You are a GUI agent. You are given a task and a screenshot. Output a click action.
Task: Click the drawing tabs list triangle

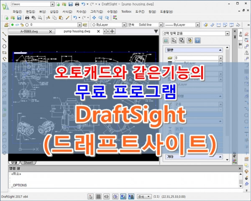(156, 31)
